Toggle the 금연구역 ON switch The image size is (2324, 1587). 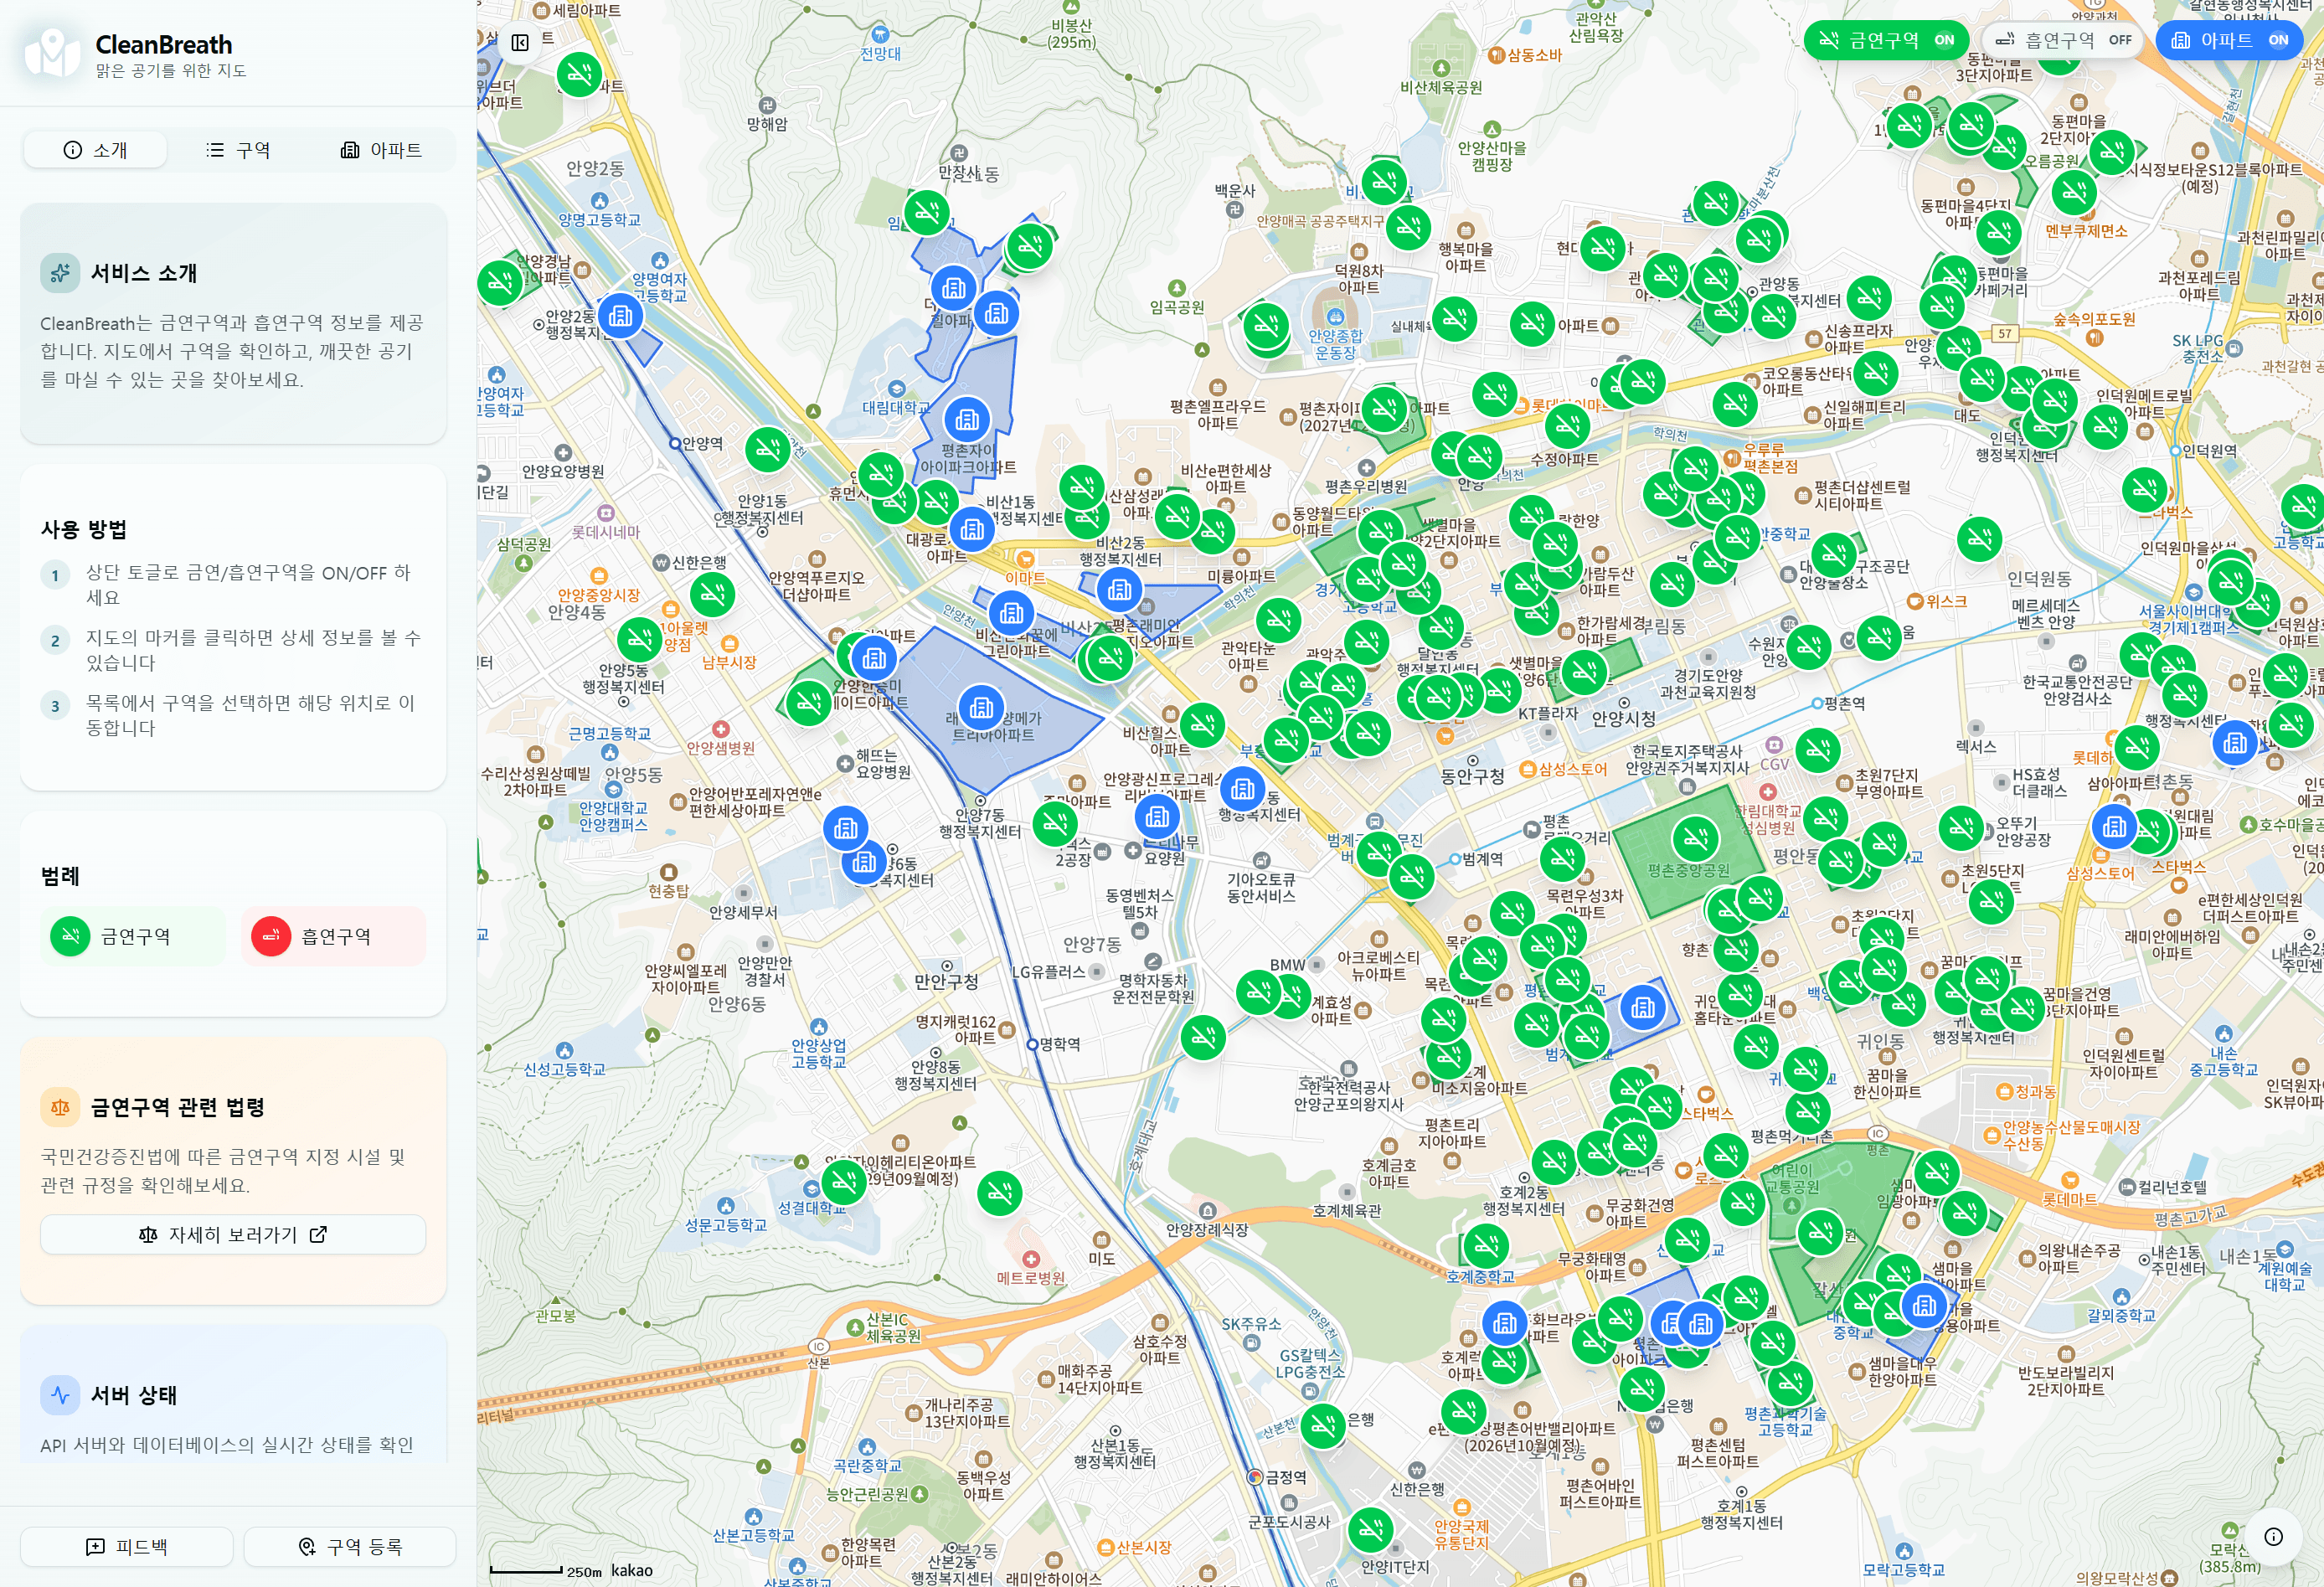point(1885,40)
